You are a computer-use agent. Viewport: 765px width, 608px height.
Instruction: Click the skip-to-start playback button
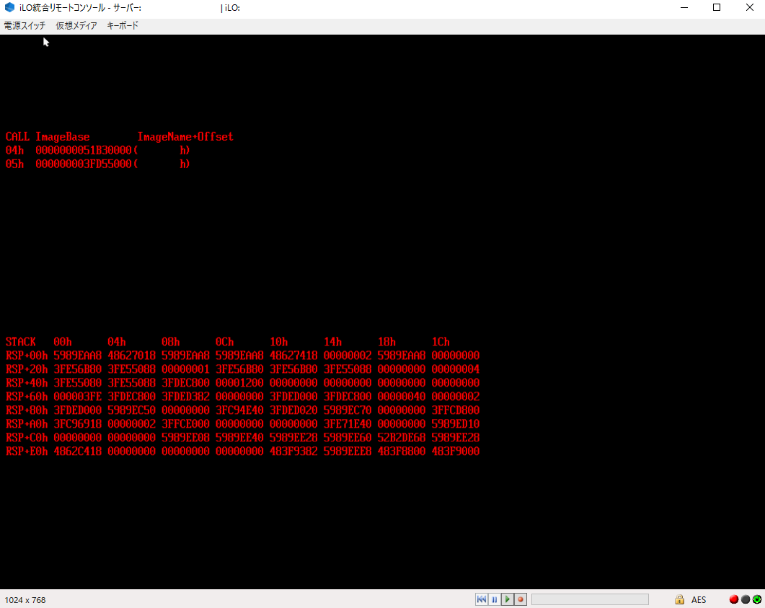coord(481,599)
